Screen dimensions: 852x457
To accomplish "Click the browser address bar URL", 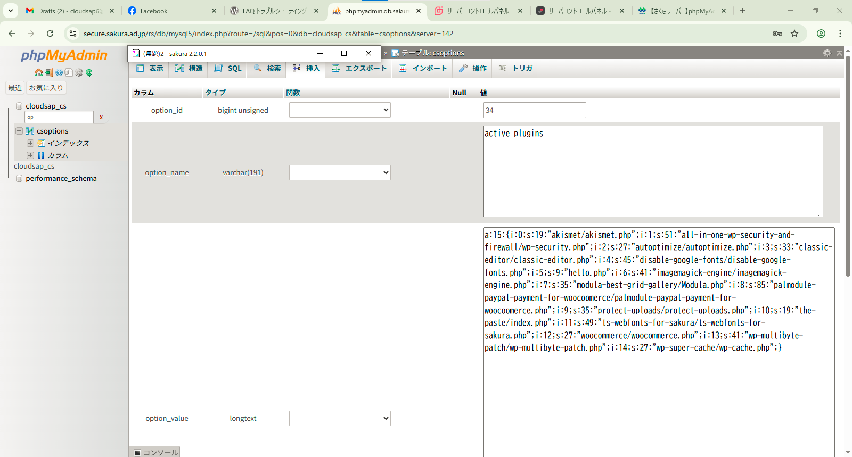I will click(x=268, y=34).
